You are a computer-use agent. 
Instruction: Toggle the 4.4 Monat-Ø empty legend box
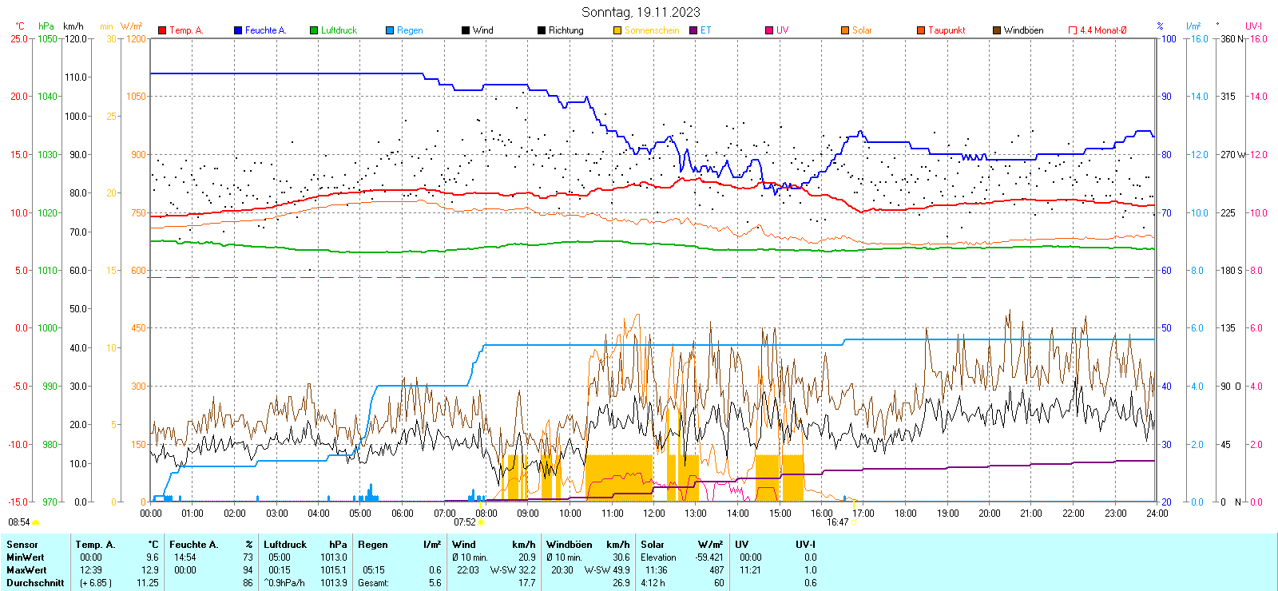click(1073, 30)
